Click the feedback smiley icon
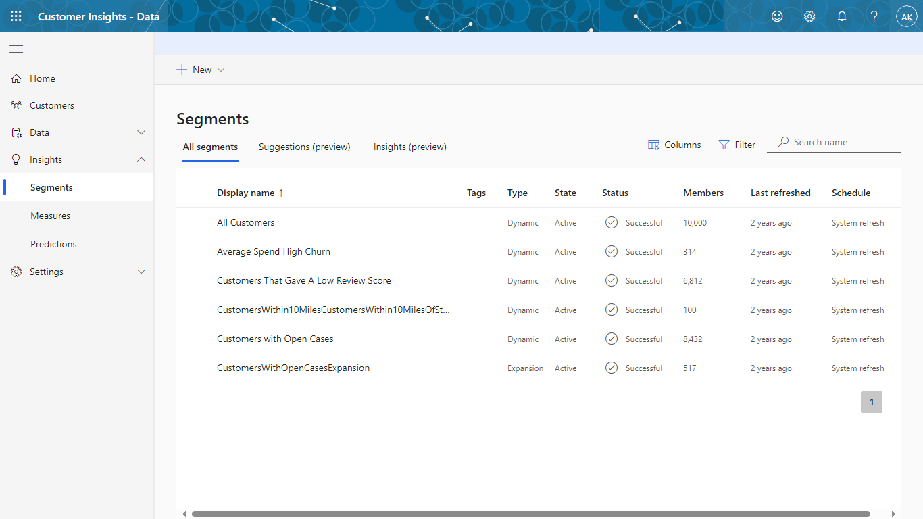923x519 pixels. pyautogui.click(x=777, y=16)
